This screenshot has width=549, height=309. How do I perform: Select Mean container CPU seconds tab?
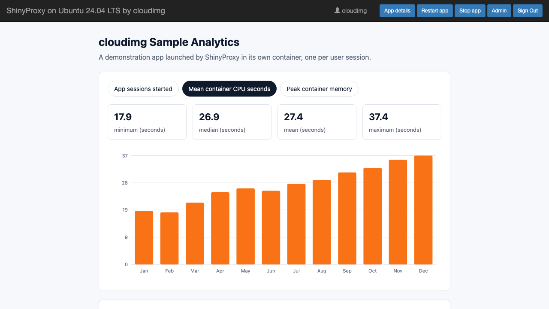pyautogui.click(x=229, y=89)
